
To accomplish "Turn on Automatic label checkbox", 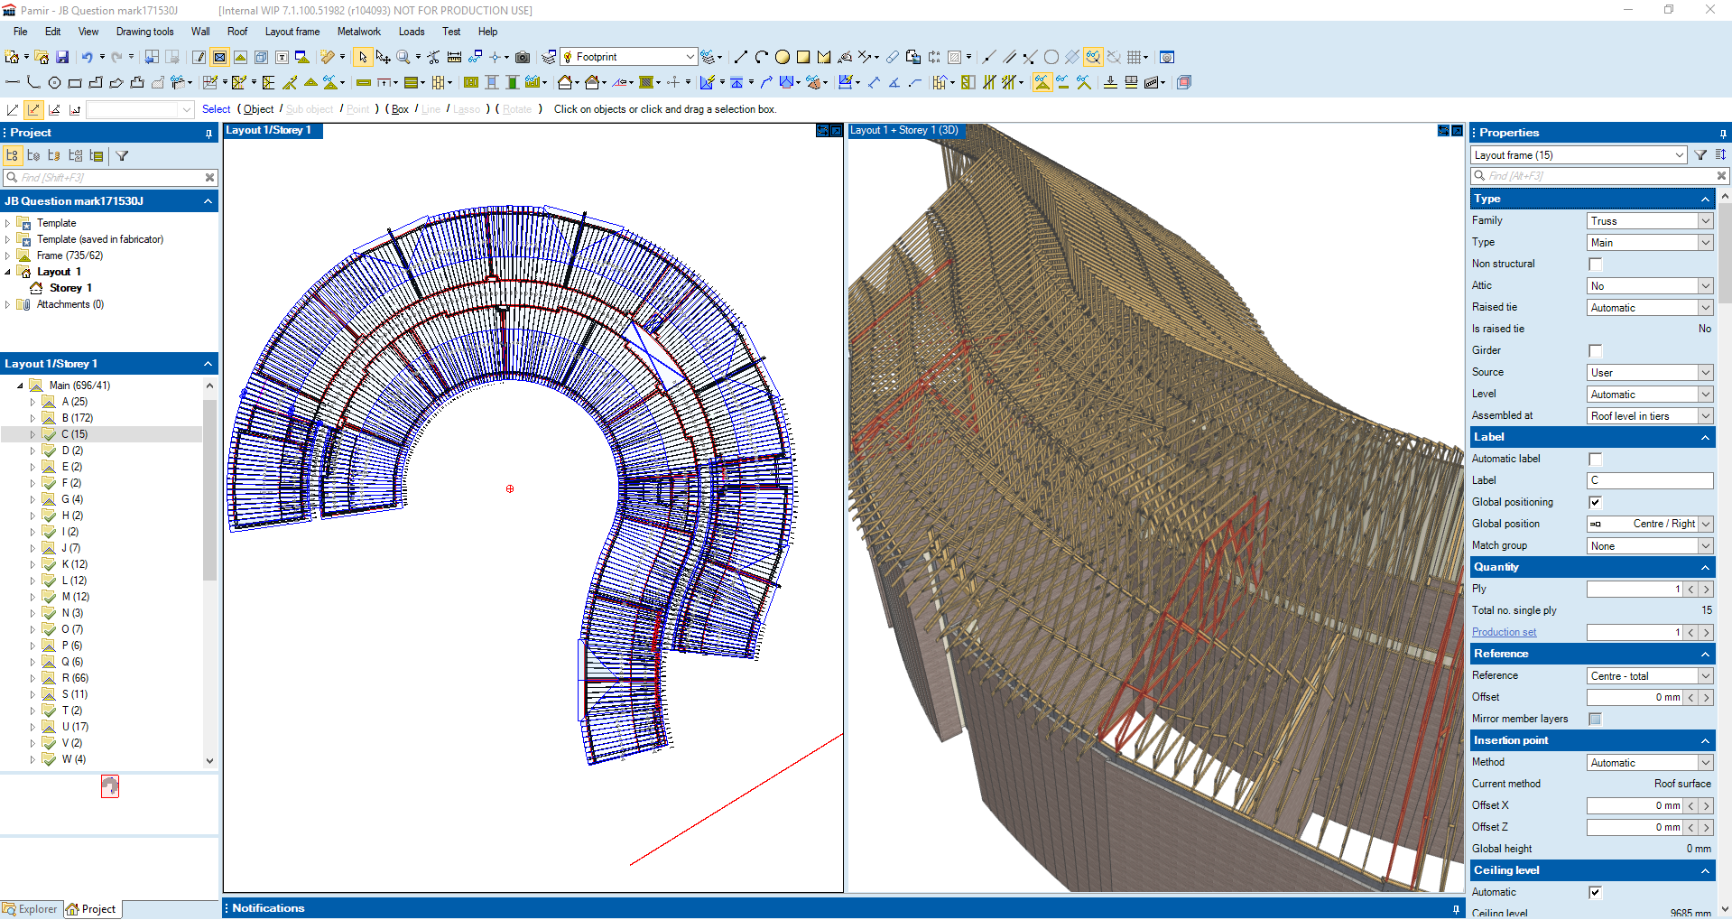I will pyautogui.click(x=1595, y=460).
